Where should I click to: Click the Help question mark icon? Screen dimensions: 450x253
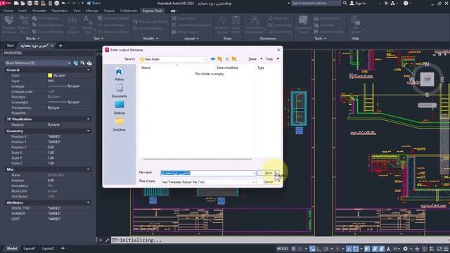tap(406, 3)
